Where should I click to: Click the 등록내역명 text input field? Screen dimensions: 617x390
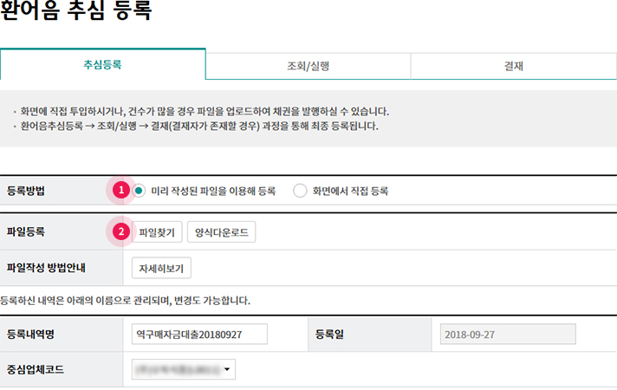point(200,335)
